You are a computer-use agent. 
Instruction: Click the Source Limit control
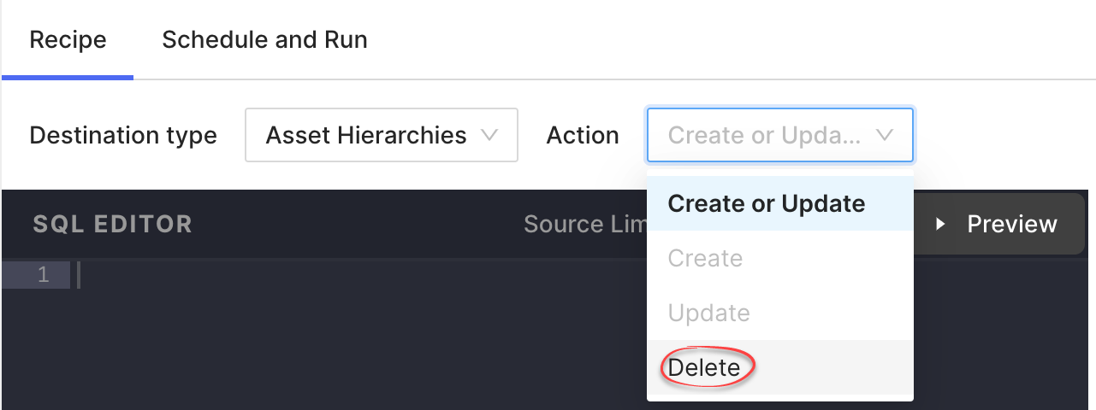pos(585,224)
